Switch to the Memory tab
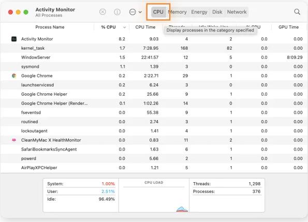The height and width of the screenshot is (222, 308). pyautogui.click(x=178, y=12)
